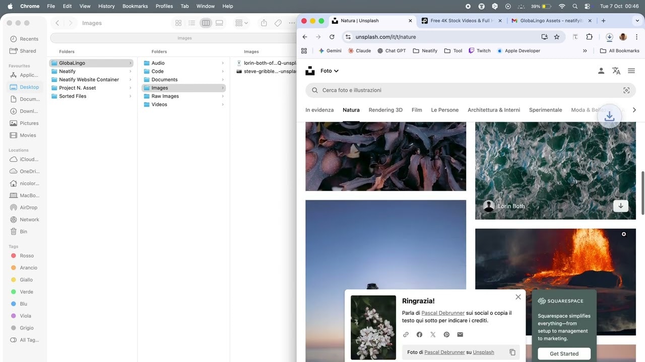Screen dimensions: 645x362
Task: Download the Lorin Both ocean photo
Action: tap(621, 206)
